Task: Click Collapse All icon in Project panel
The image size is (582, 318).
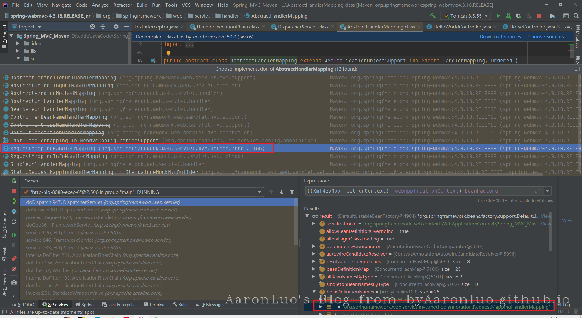Action: point(103,27)
